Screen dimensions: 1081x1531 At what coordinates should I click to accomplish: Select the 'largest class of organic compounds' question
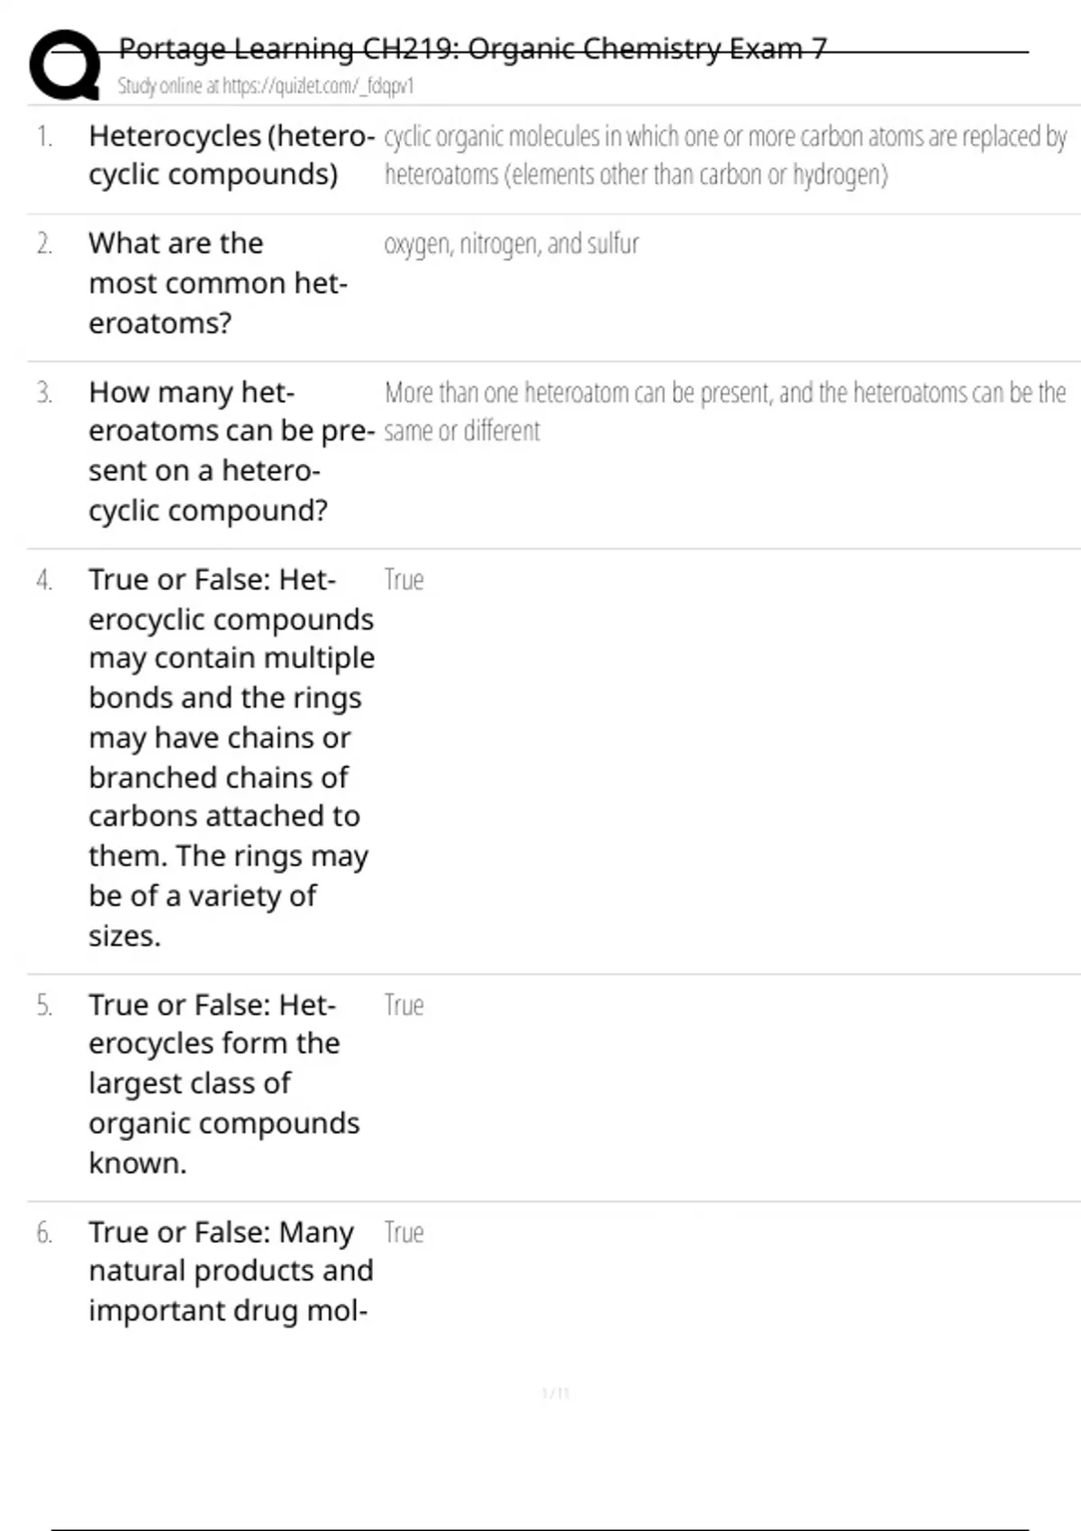[x=223, y=1083]
